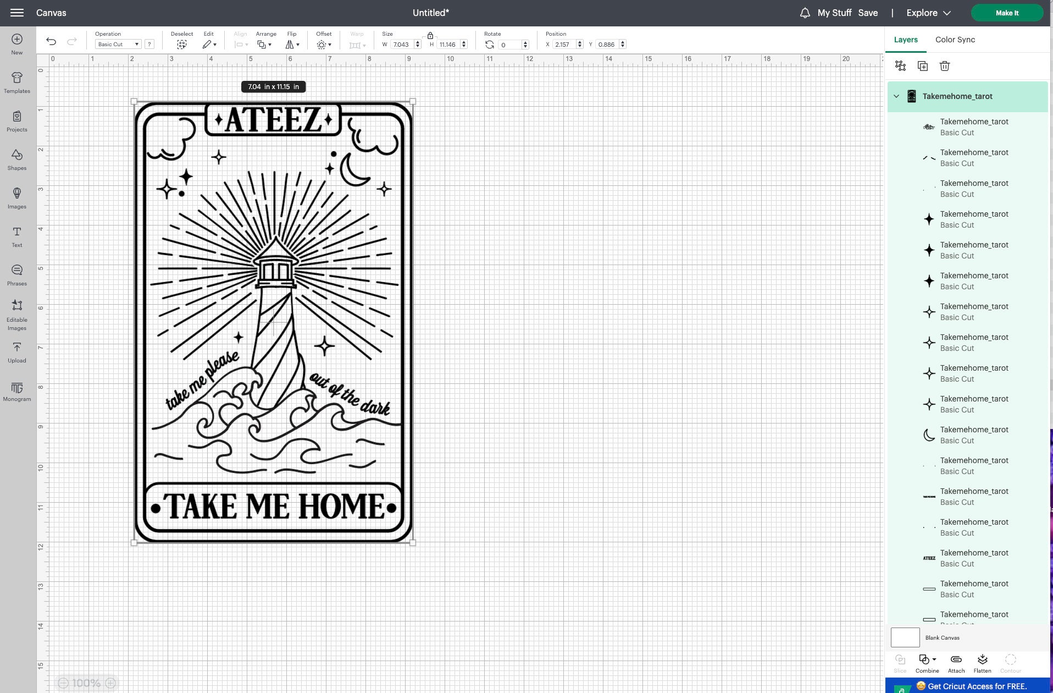Click the Undo arrow

click(51, 41)
